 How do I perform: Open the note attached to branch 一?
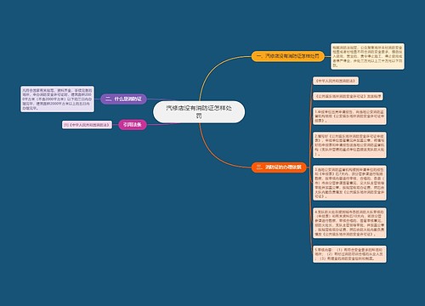pos(367,56)
